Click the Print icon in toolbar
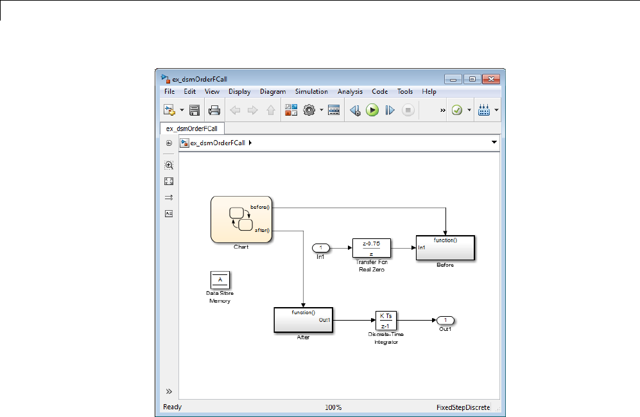 [214, 111]
